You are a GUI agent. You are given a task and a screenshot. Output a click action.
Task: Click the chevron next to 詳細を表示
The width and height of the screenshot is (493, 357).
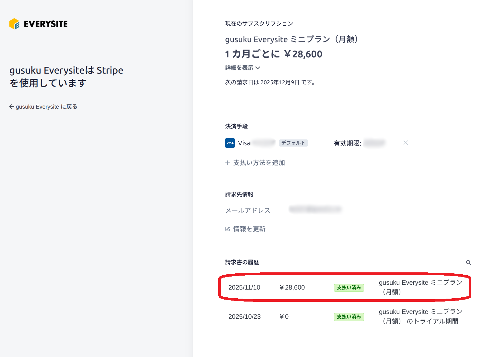coord(258,68)
